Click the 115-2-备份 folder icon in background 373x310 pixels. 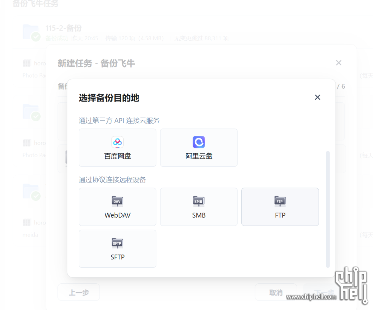(x=31, y=32)
